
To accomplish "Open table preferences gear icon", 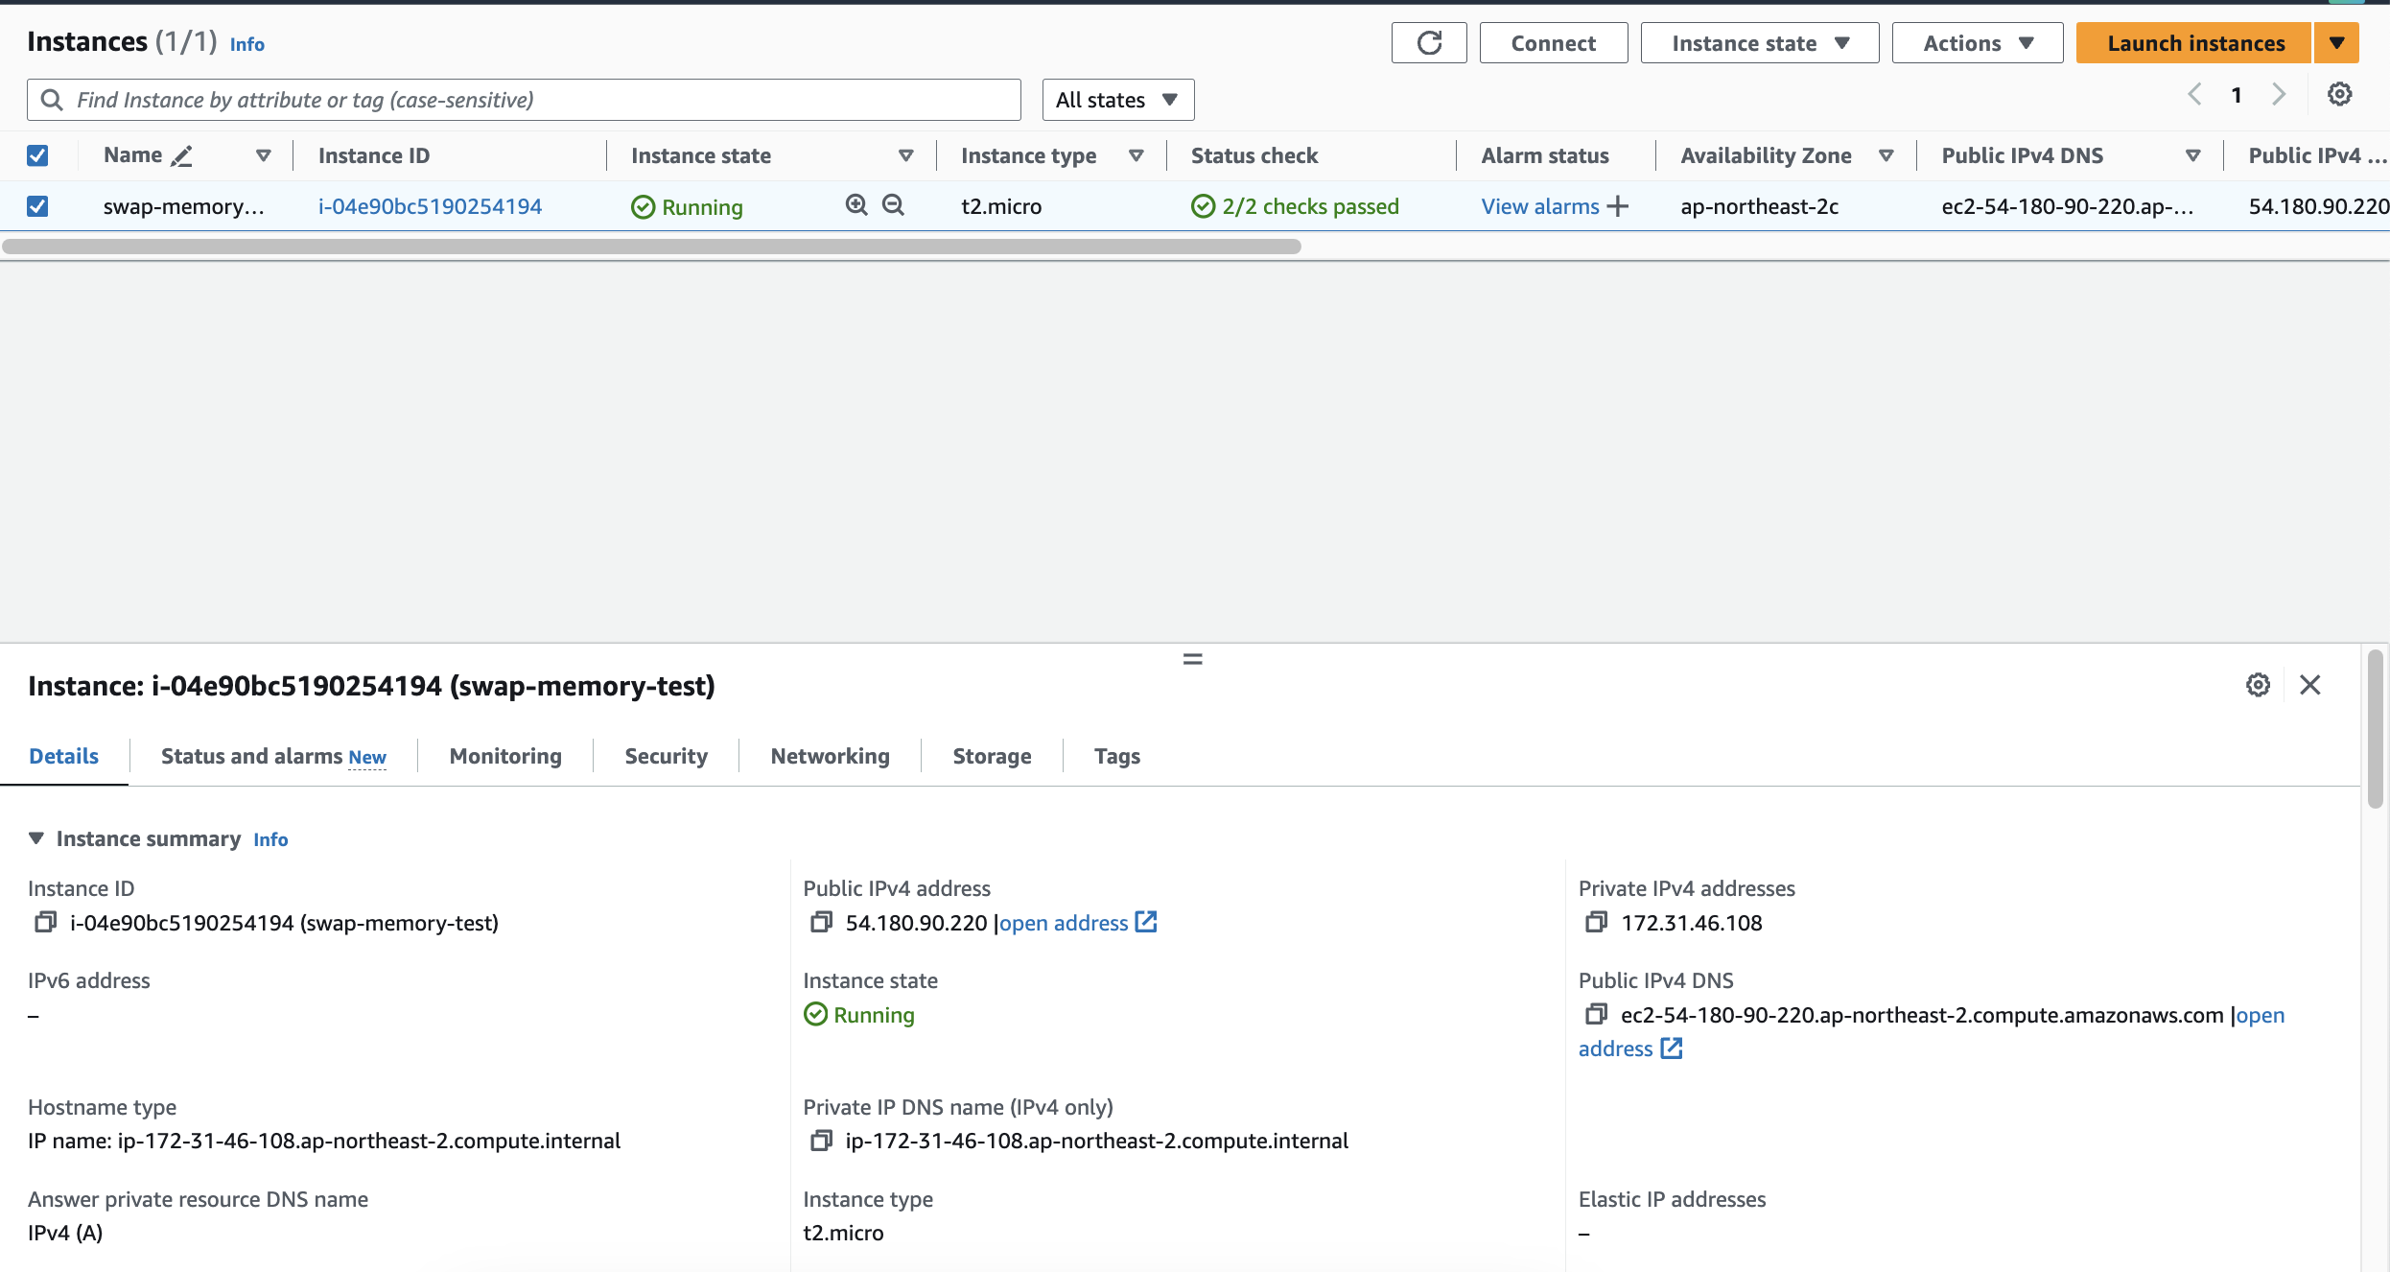I will click(2339, 94).
